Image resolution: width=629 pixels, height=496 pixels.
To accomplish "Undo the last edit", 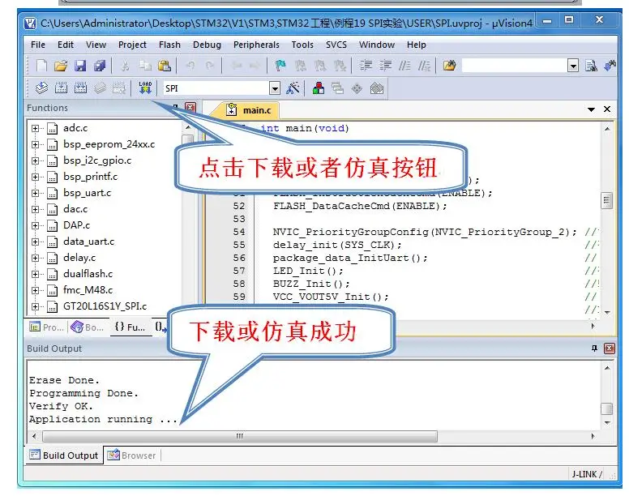I will [x=190, y=66].
